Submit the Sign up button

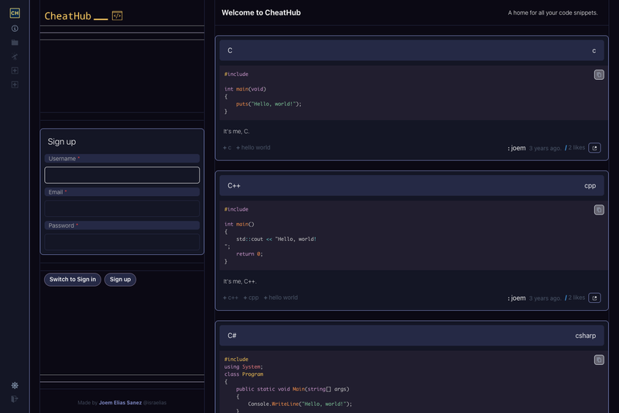click(x=120, y=280)
